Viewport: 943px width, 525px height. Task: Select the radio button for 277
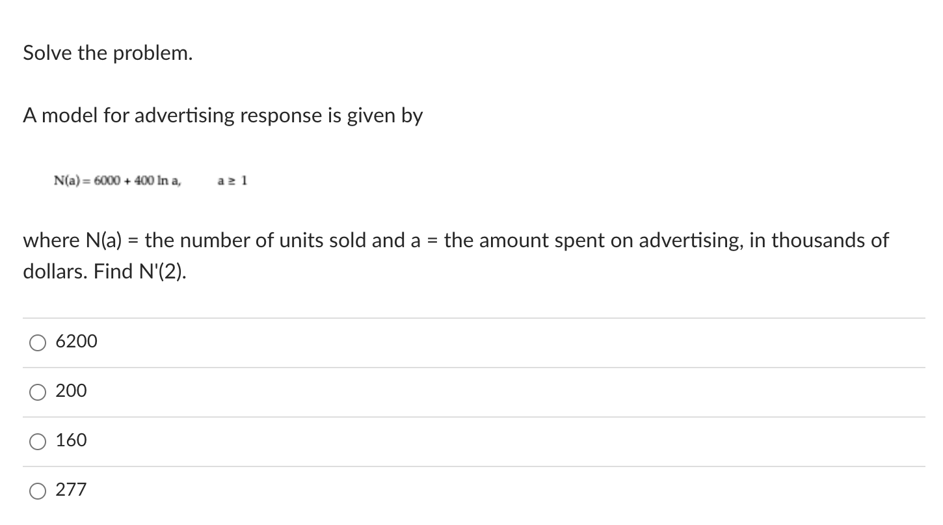(37, 490)
